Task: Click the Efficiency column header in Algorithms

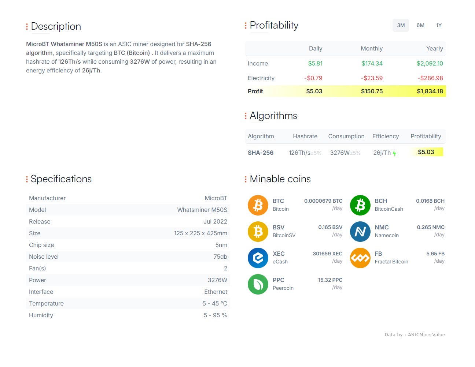Action: pyautogui.click(x=386, y=136)
